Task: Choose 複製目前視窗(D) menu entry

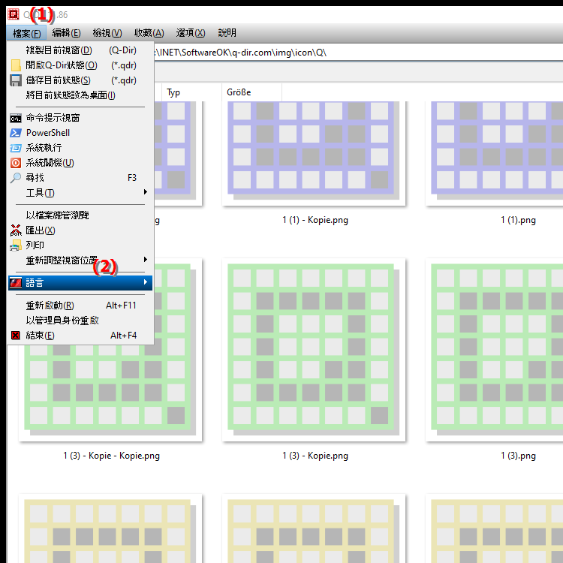Action: [x=81, y=50]
